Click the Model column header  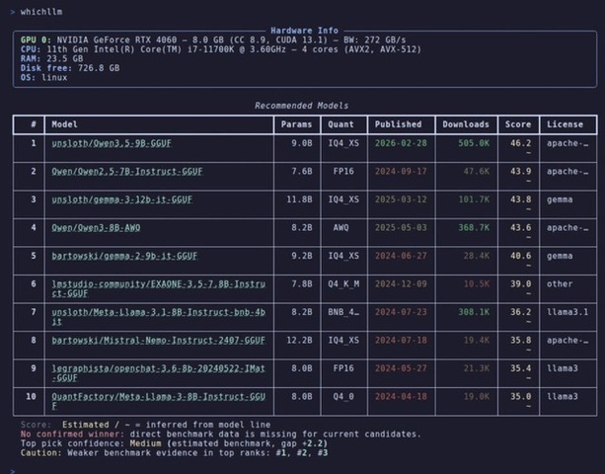64,124
